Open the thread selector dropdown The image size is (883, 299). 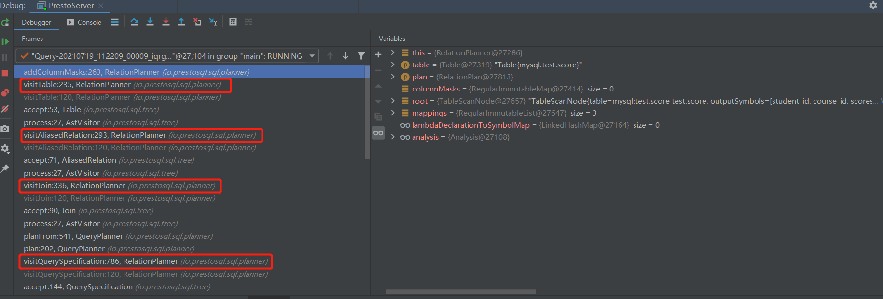167,56
